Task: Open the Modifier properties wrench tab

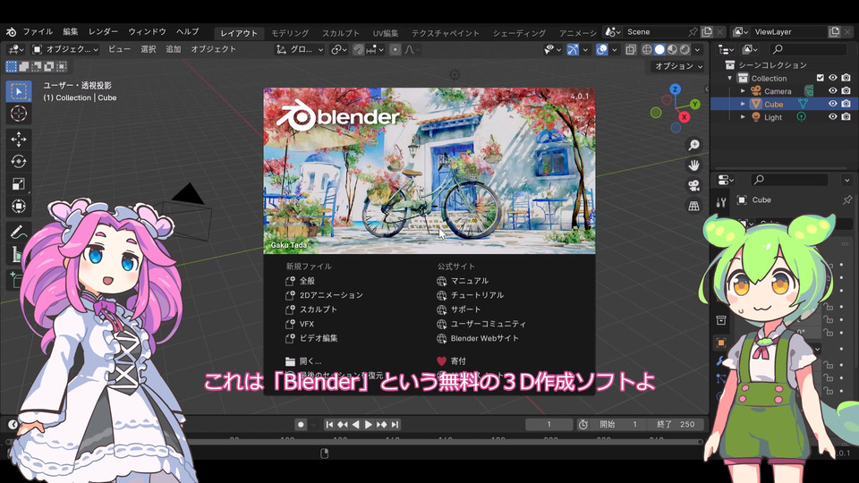Action: point(719,360)
